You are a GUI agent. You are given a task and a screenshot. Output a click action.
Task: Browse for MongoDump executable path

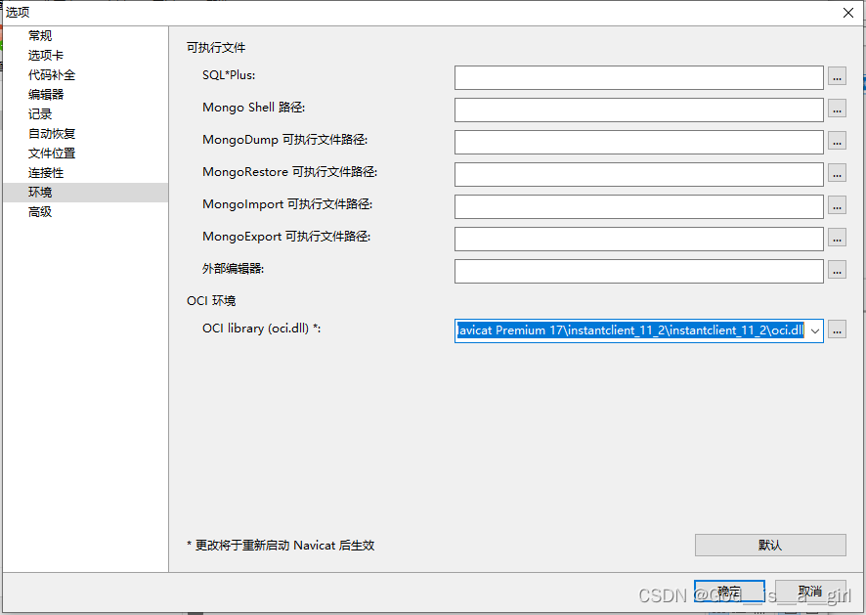click(837, 142)
